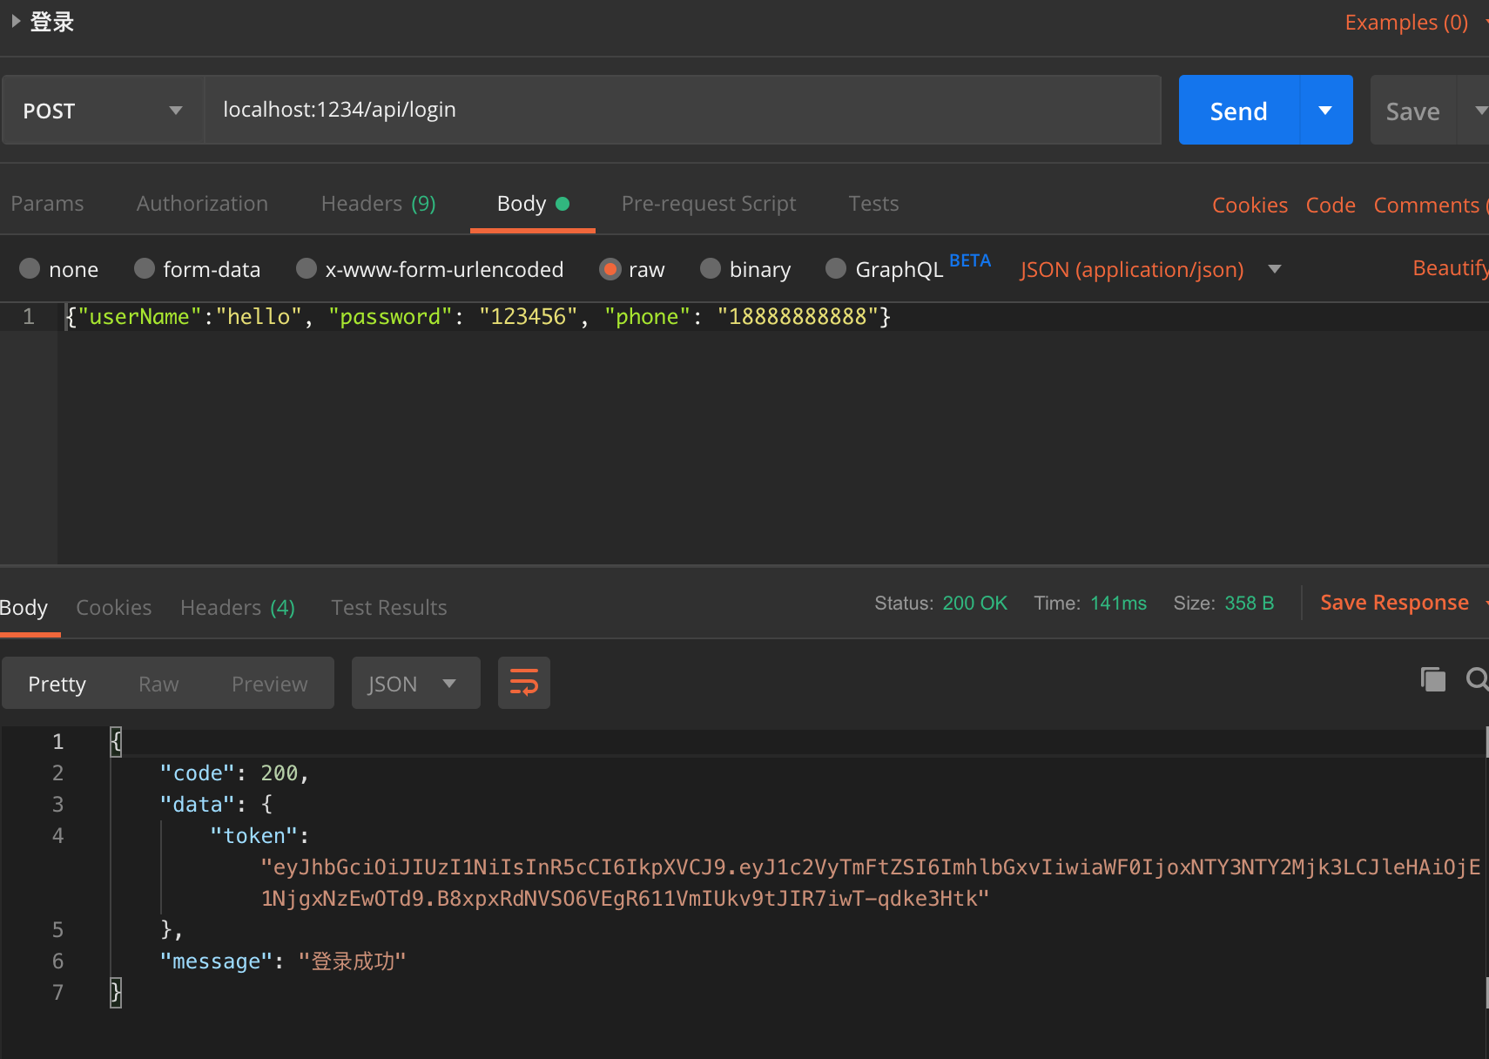Open the Pre-request Script tab
Image resolution: width=1489 pixels, height=1059 pixels.
pos(709,204)
